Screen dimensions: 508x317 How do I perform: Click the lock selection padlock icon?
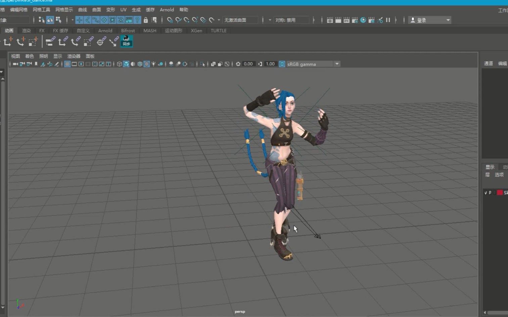click(146, 20)
